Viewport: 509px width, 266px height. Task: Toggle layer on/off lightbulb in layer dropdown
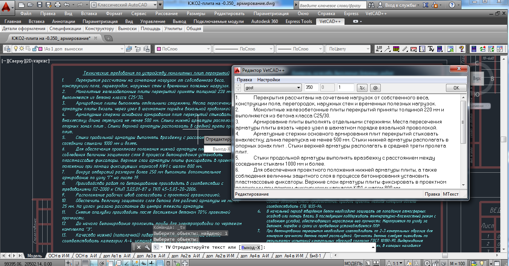[x=16, y=49]
